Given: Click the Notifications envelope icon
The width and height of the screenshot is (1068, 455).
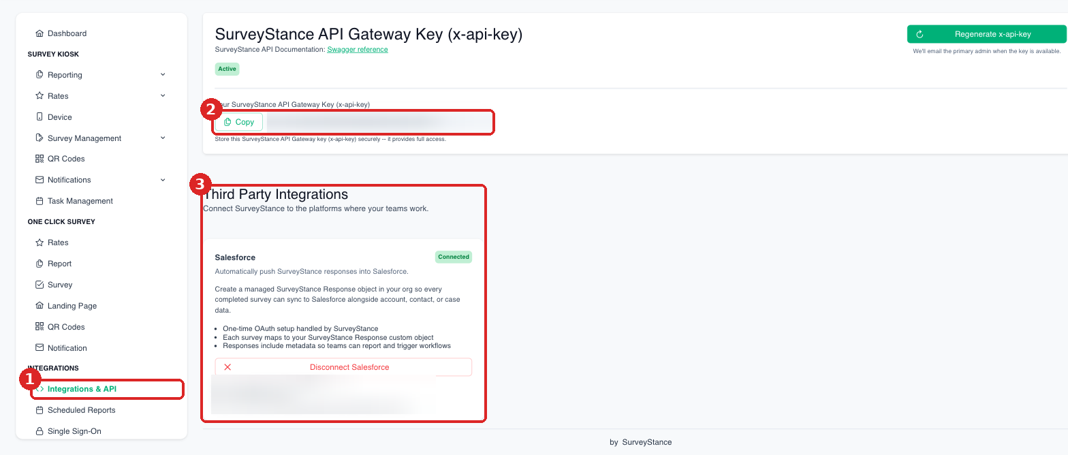Looking at the screenshot, I should click(40, 180).
